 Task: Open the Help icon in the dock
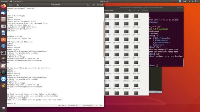click(3, 46)
